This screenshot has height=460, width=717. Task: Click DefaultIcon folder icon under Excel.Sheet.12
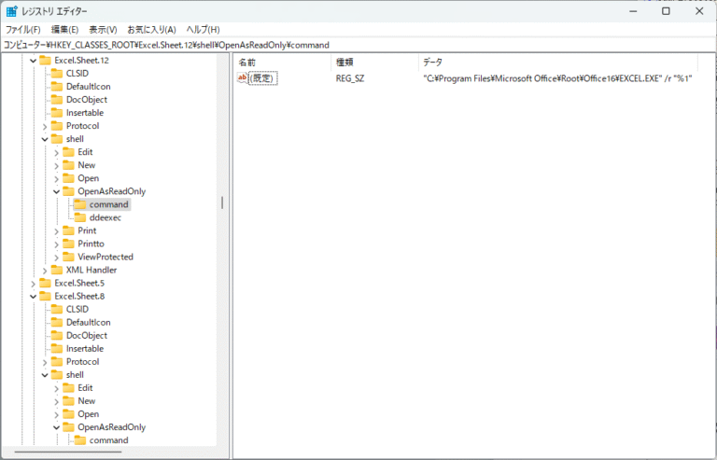pyautogui.click(x=57, y=87)
